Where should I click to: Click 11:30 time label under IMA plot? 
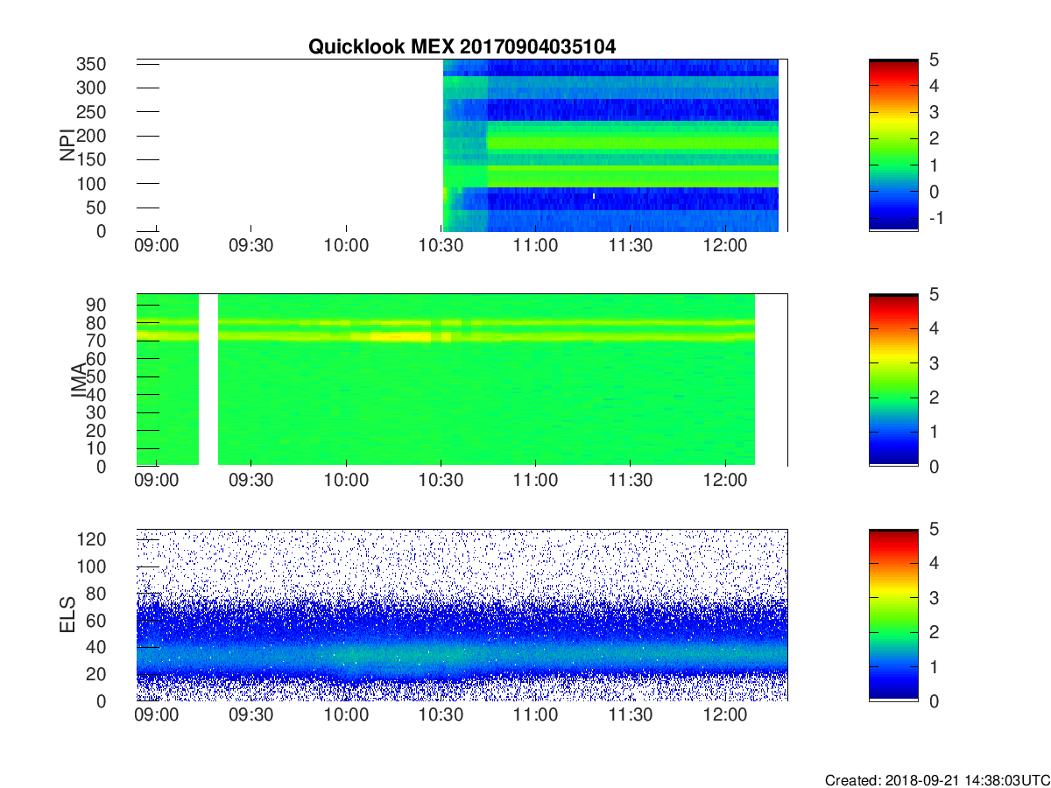pyautogui.click(x=631, y=481)
